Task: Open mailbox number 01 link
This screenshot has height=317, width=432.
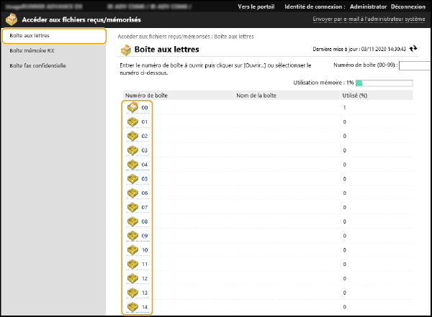Action: 145,122
